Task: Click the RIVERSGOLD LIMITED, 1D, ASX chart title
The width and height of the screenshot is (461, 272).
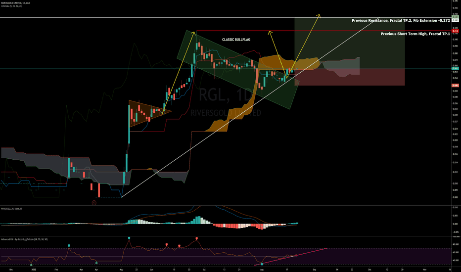Action: 15,3
